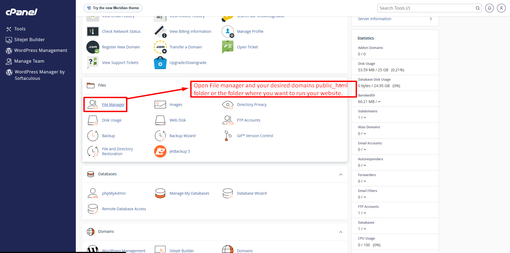Focus the Search Tools input field

coord(426,8)
